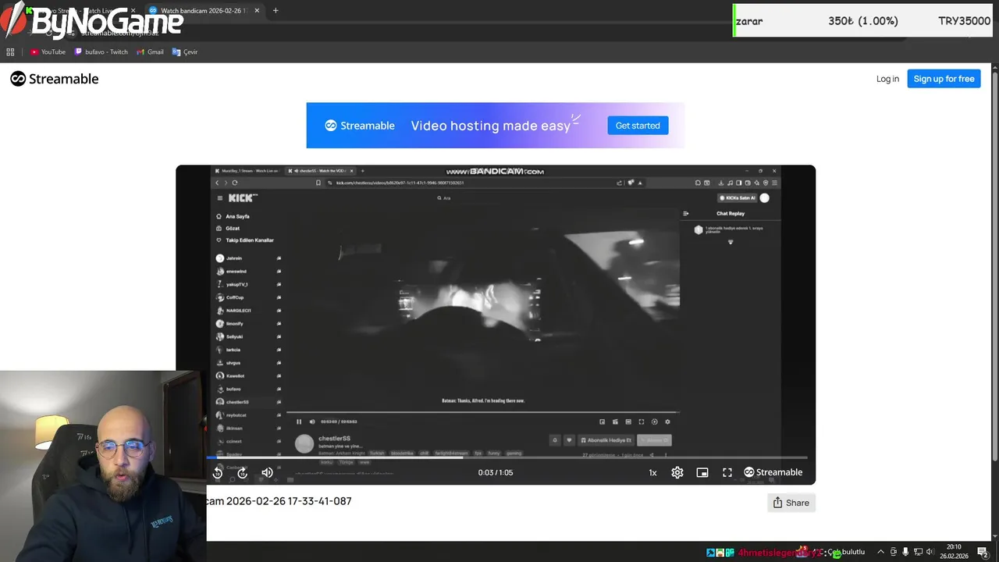This screenshot has height=562, width=999.
Task: Click the pause icon in recorded Kick player
Action: 299,421
